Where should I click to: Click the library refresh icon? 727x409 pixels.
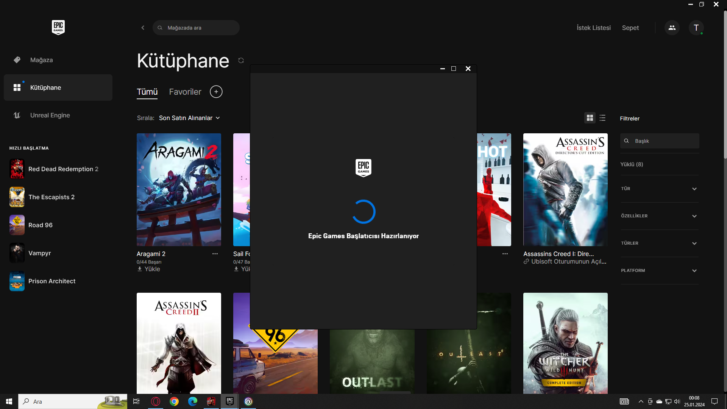point(241,61)
